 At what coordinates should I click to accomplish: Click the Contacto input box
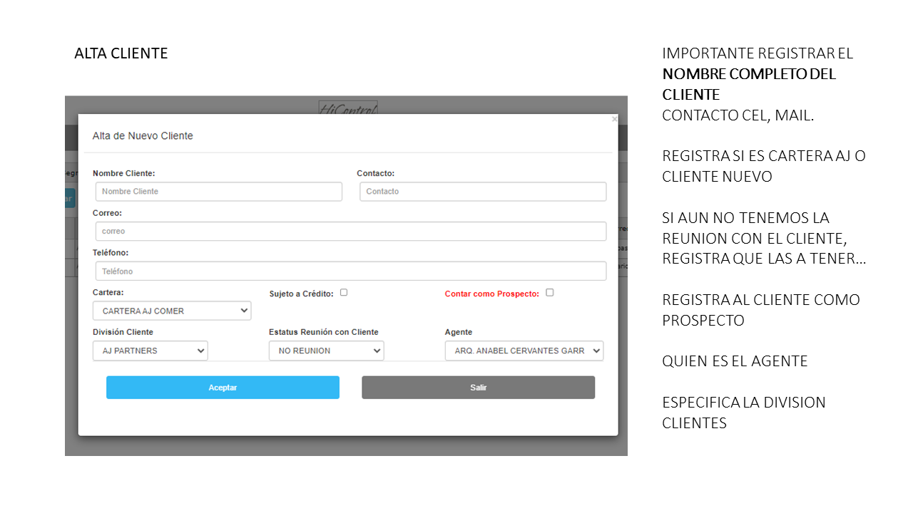[483, 192]
